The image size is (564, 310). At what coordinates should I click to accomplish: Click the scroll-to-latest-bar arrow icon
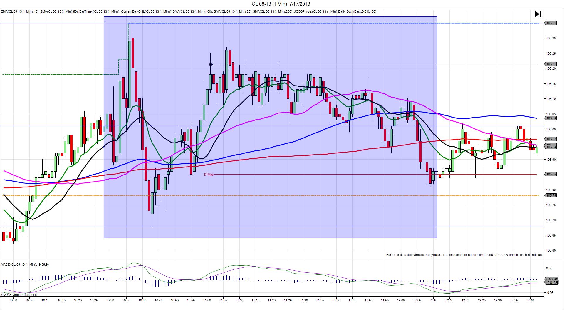(538, 14)
